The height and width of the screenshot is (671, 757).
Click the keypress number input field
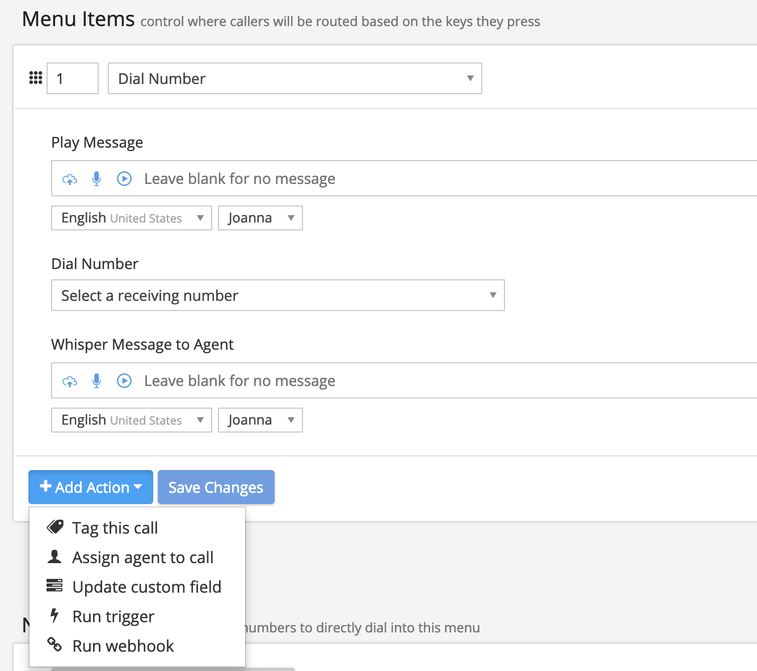[x=73, y=78]
